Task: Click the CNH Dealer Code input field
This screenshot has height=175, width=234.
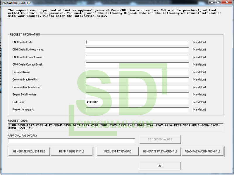Action: click(x=137, y=42)
